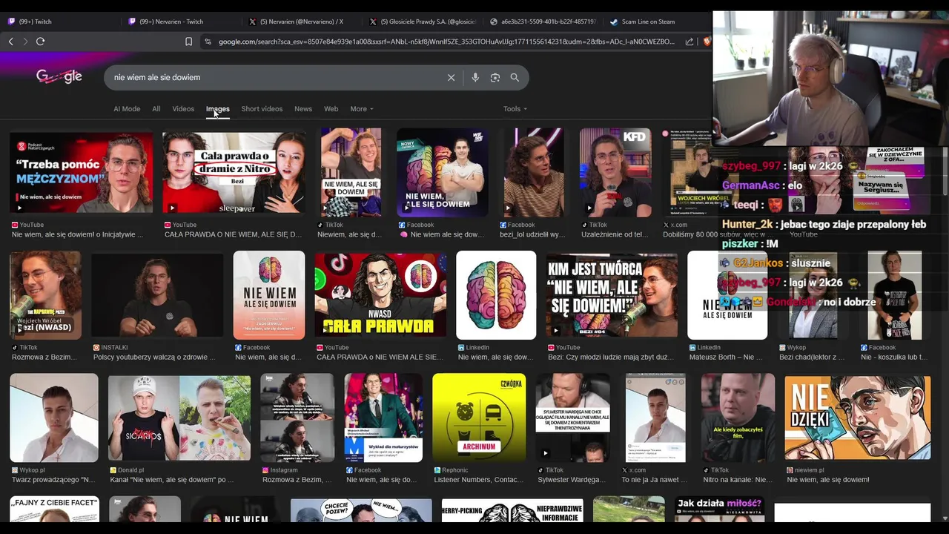Open the INSTALKI dark video thumbnail
The width and height of the screenshot is (949, 534).
tap(157, 296)
